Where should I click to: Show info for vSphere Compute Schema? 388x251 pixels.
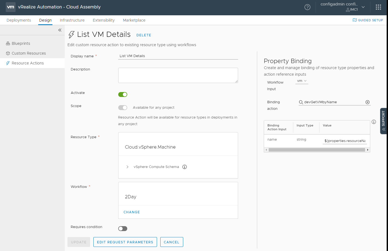[x=185, y=167]
